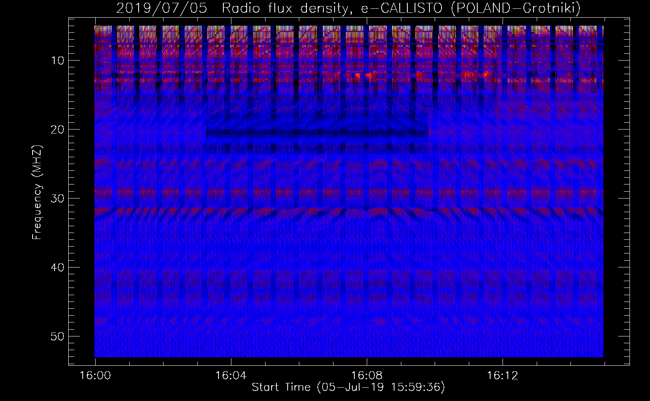Click the date 2019/07/05 in the title

point(161,8)
